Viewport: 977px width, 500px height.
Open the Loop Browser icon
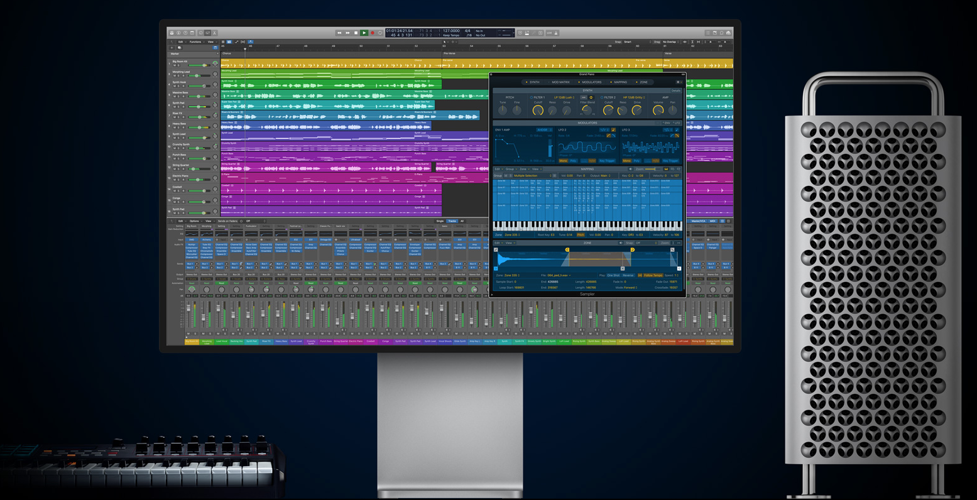click(721, 33)
